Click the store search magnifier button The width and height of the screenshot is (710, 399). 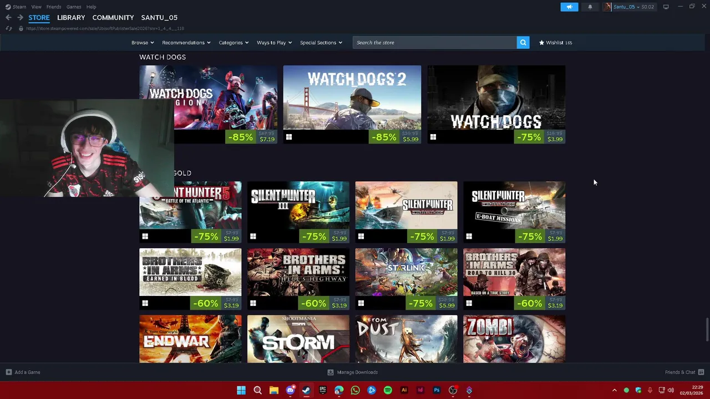[x=523, y=43]
